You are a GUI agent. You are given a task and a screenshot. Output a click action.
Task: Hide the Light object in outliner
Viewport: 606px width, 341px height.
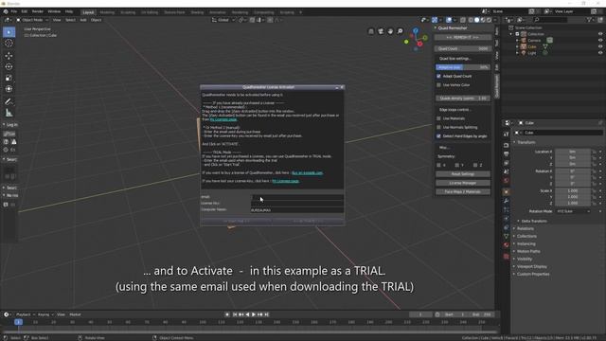pos(600,53)
